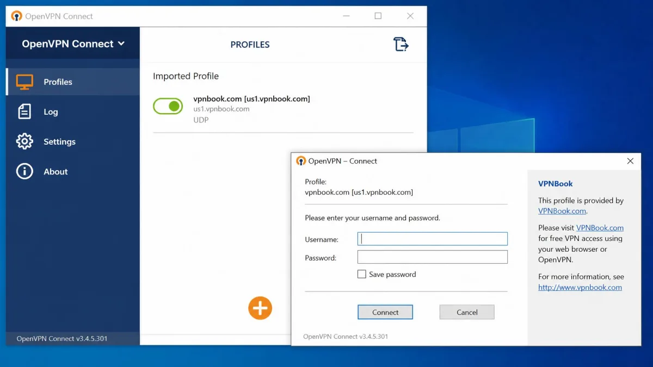The width and height of the screenshot is (653, 367).
Task: Toggle the vpnbook.com profile connection switch
Action: [x=168, y=106]
